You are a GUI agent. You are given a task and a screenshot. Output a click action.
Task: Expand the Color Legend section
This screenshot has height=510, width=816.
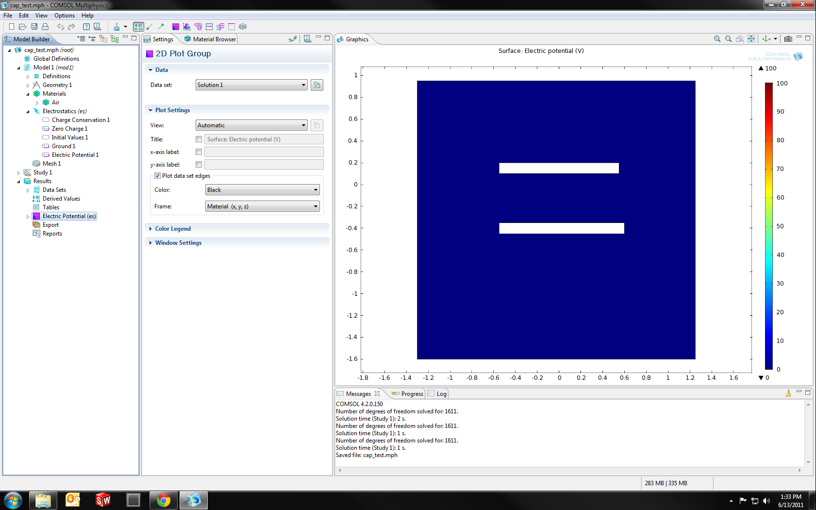click(x=173, y=229)
